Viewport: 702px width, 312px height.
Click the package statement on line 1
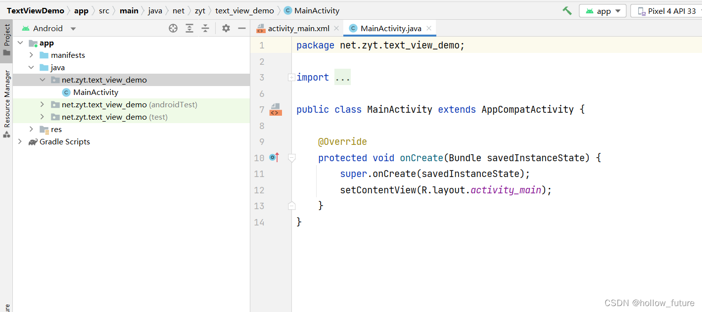point(380,45)
